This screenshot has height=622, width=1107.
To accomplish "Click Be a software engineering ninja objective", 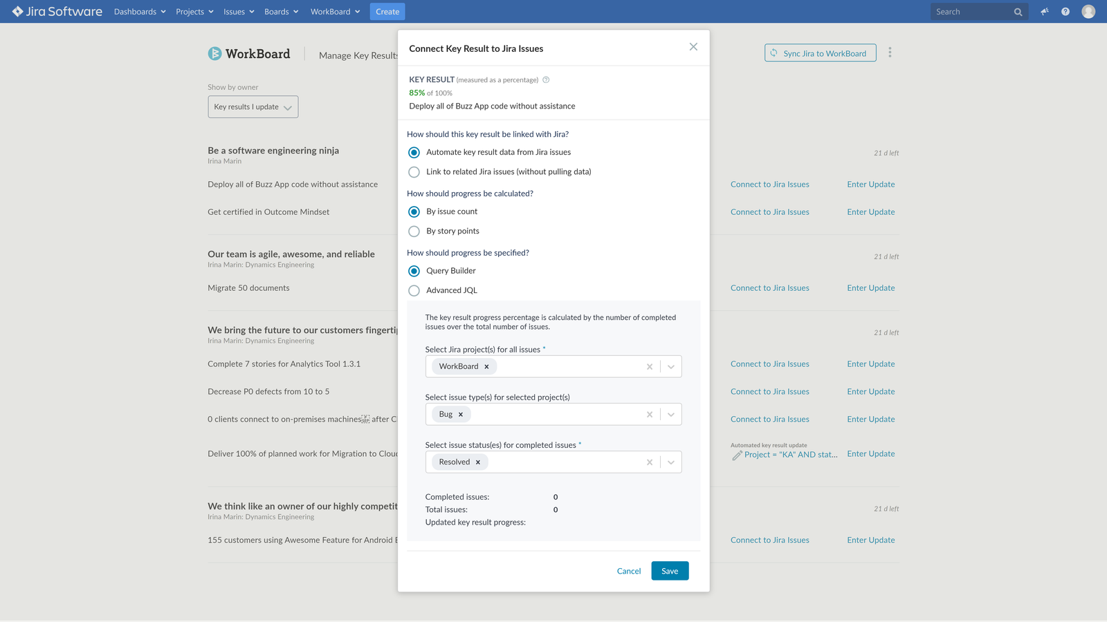I will coord(273,151).
